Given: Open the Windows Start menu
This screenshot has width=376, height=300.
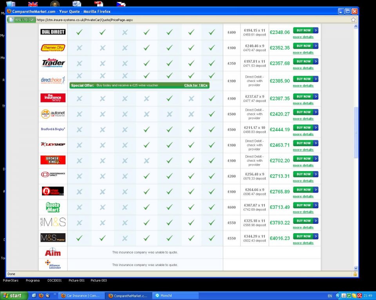Looking at the screenshot, I should coord(14,296).
